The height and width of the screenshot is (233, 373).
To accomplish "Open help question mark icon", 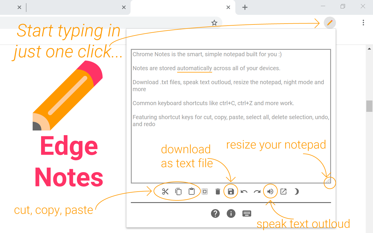I will click(x=215, y=213).
